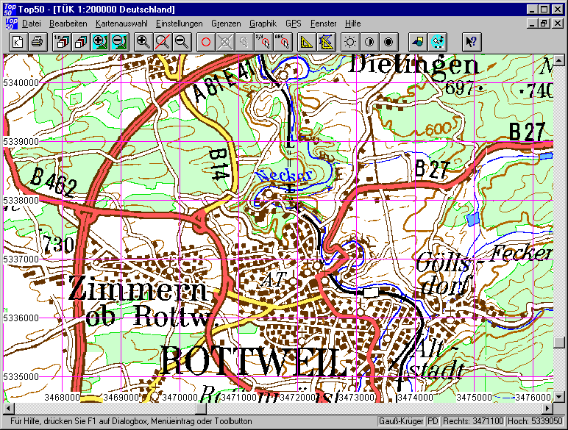Select the yellow triangle distance measuring tool
Image resolution: width=568 pixels, height=430 pixels.
pos(307,42)
